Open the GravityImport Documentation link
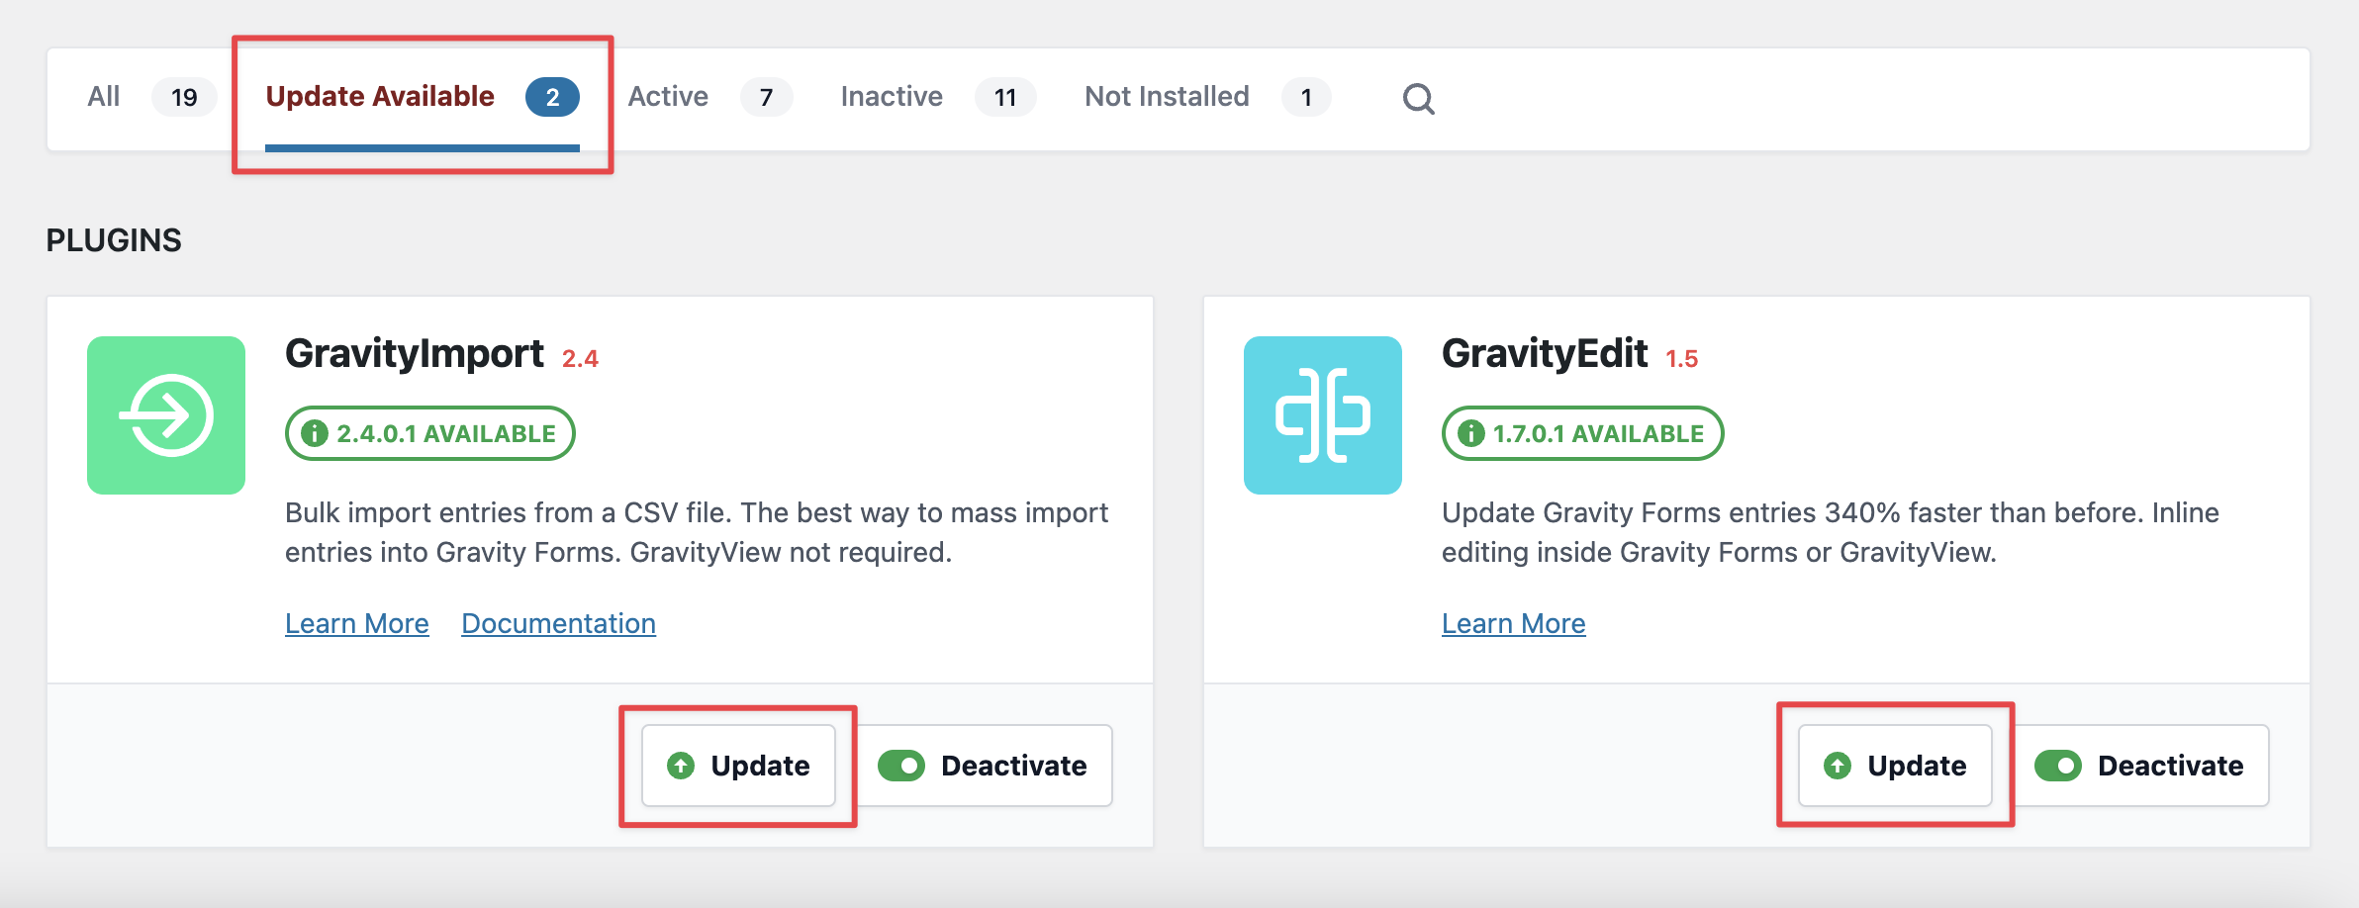This screenshot has height=908, width=2359. tap(558, 623)
